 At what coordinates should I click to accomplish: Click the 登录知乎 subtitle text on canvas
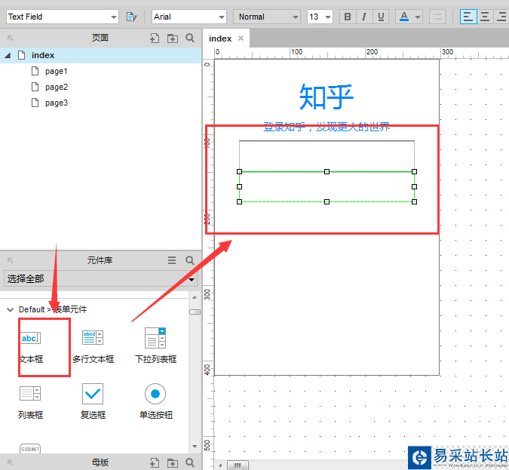click(327, 126)
